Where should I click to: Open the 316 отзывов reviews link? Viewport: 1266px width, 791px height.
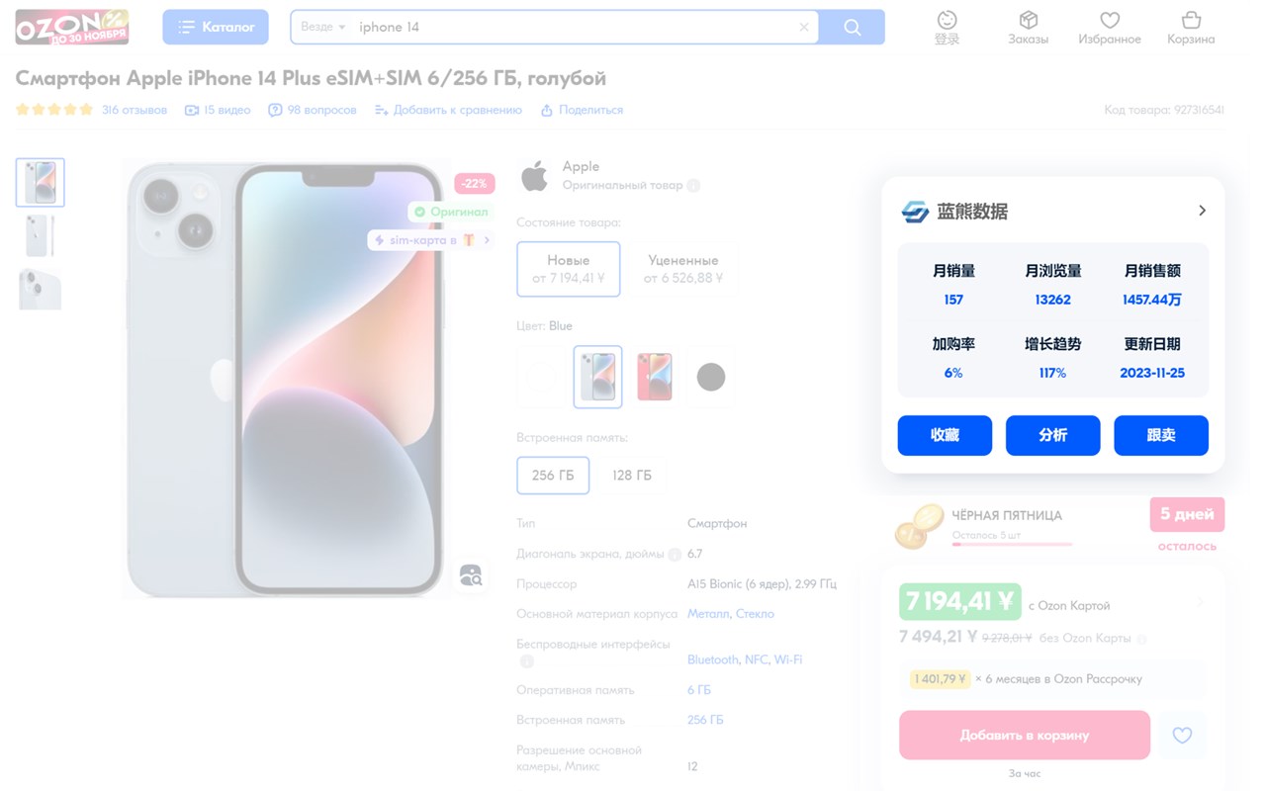coord(135,110)
